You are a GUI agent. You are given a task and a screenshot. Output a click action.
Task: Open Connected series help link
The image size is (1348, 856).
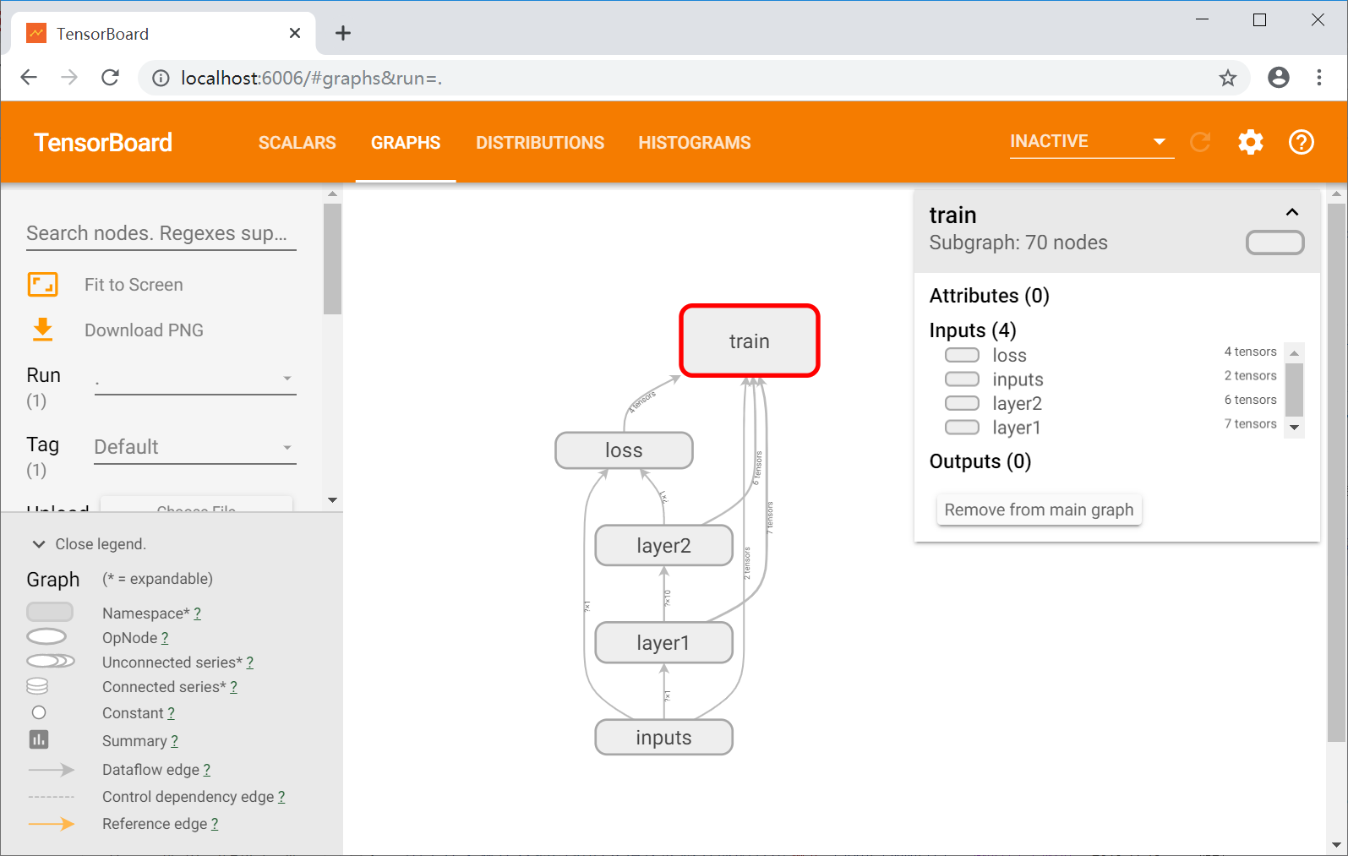[x=233, y=687]
